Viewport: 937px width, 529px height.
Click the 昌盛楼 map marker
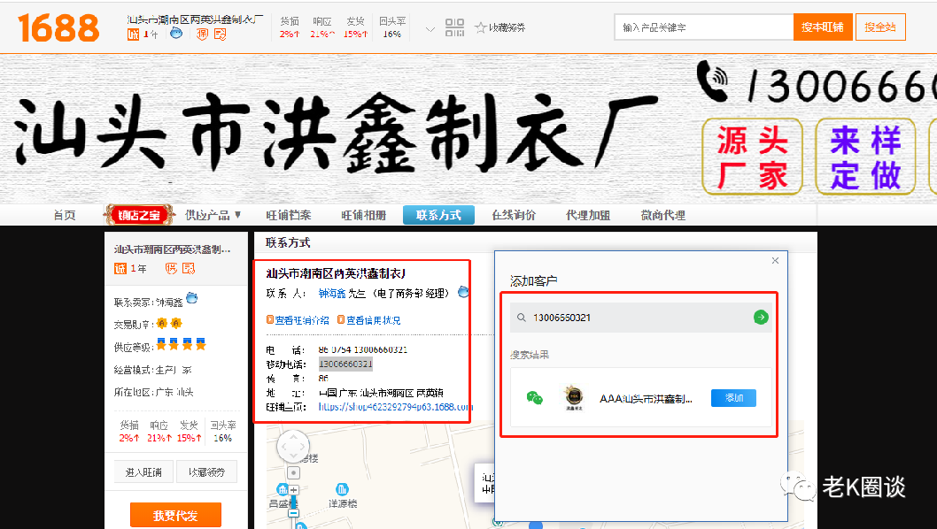(282, 489)
